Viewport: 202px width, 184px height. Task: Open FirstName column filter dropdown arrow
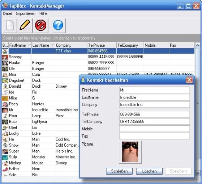pyautogui.click(x=29, y=45)
